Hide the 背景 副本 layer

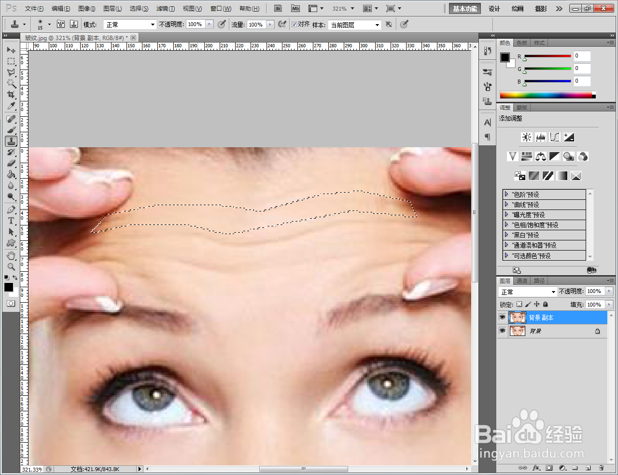pyautogui.click(x=502, y=317)
